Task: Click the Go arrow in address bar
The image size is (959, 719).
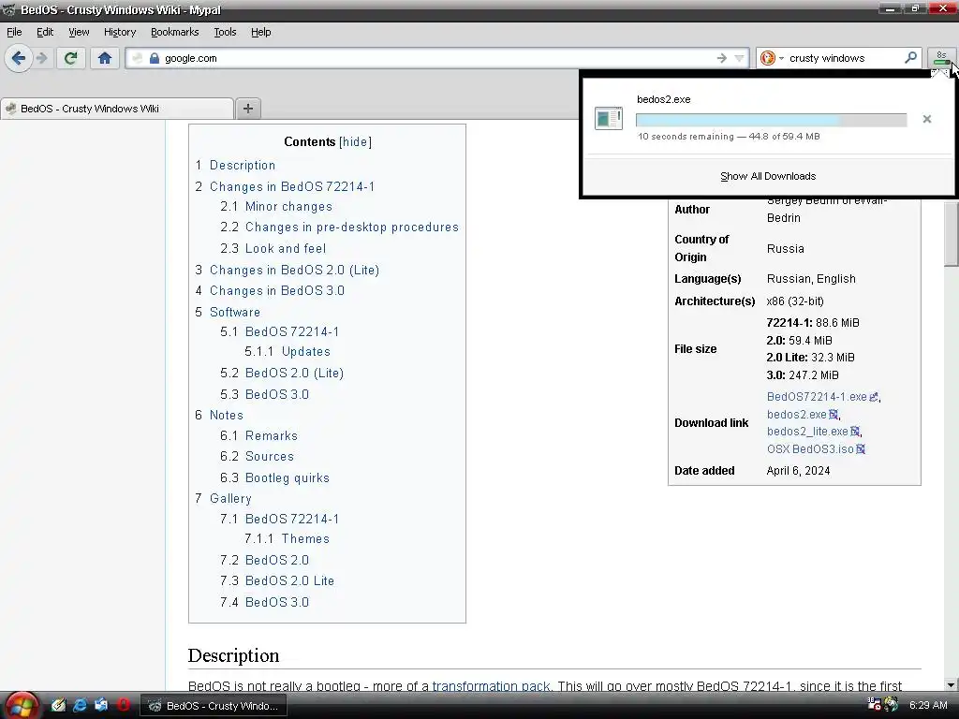Action: coord(722,58)
